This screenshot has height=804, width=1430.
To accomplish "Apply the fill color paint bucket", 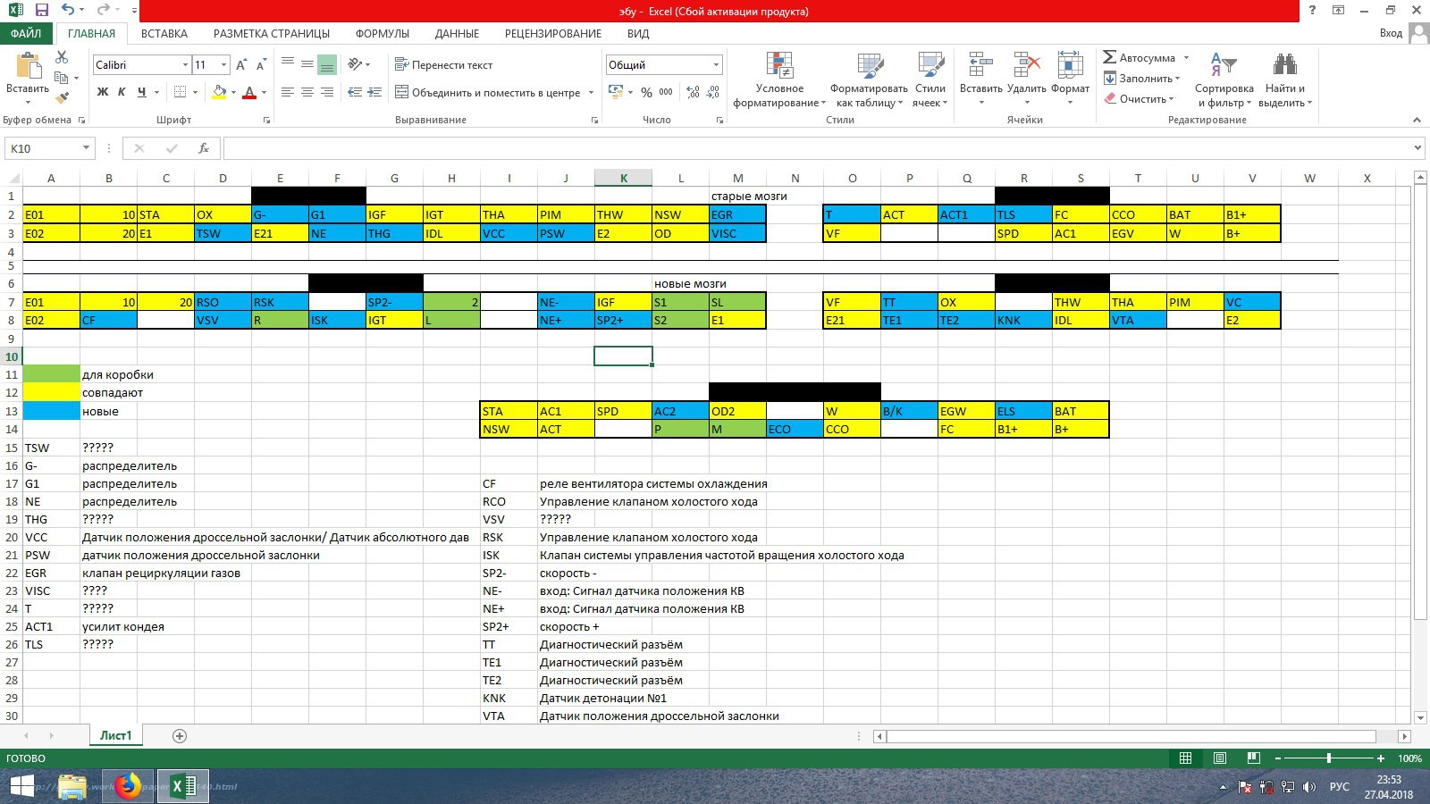I will pyautogui.click(x=219, y=92).
